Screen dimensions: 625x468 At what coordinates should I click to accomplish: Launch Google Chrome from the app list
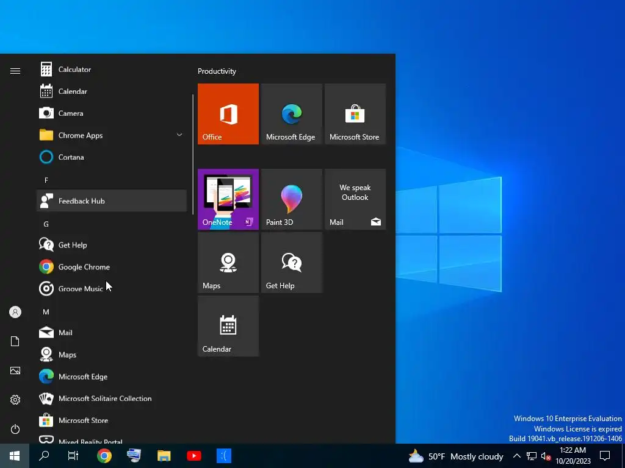tap(111, 267)
